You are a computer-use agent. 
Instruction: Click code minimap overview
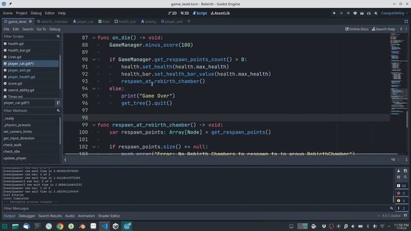pos(398,74)
